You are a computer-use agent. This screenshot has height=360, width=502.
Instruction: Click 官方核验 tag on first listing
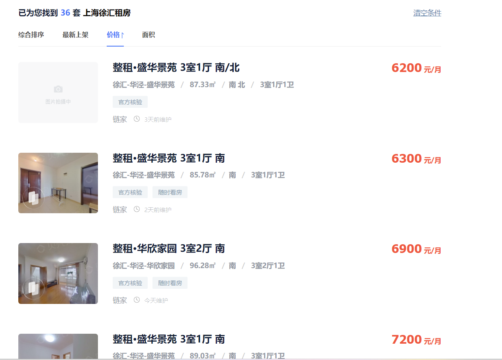(x=130, y=102)
